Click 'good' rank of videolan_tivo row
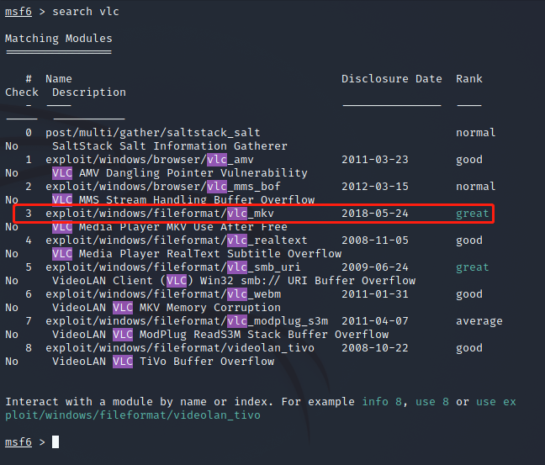 469,349
